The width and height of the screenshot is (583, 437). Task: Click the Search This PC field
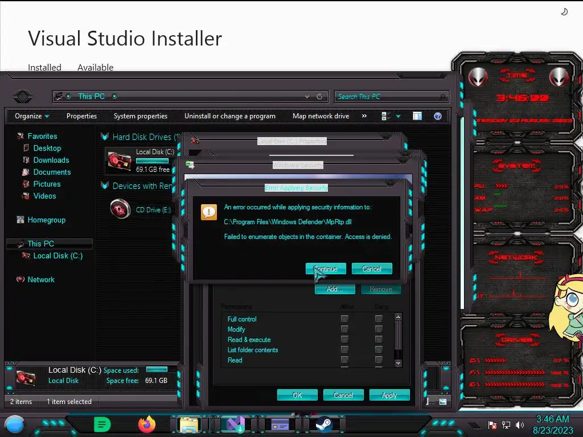click(392, 97)
